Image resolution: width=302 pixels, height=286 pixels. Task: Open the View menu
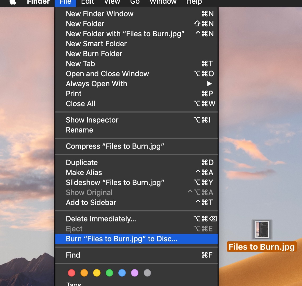pyautogui.click(x=112, y=2)
